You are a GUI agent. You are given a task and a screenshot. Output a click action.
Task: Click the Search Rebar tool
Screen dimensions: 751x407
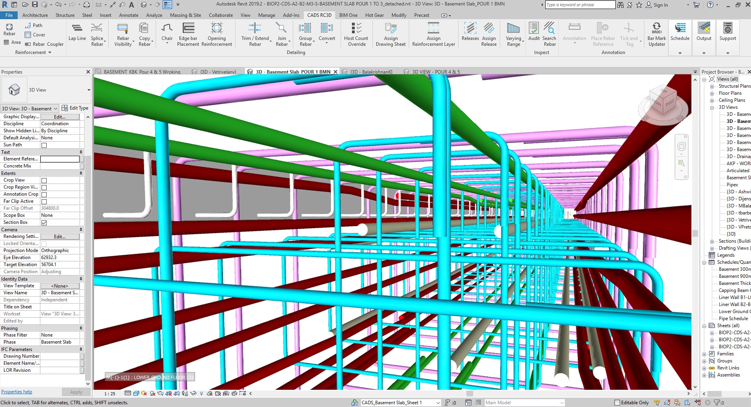(x=550, y=34)
